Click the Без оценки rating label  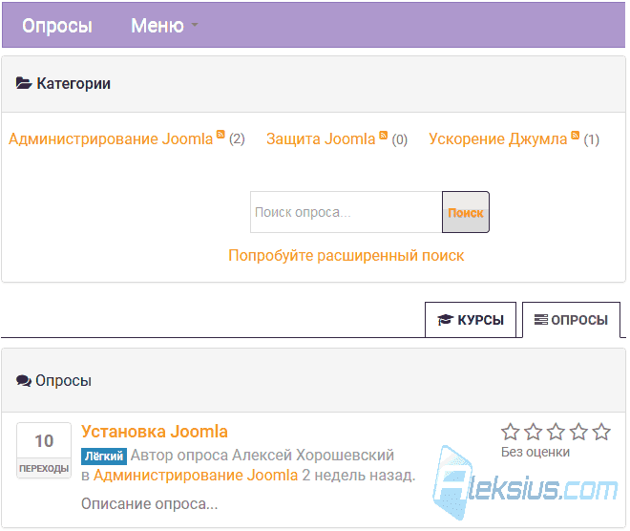coord(535,452)
